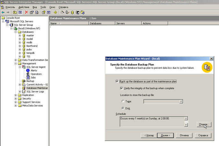This screenshot has width=219, height=146.
Task: Toggle the Show/Hide Console Tree icon
Action: click(x=20, y=12)
